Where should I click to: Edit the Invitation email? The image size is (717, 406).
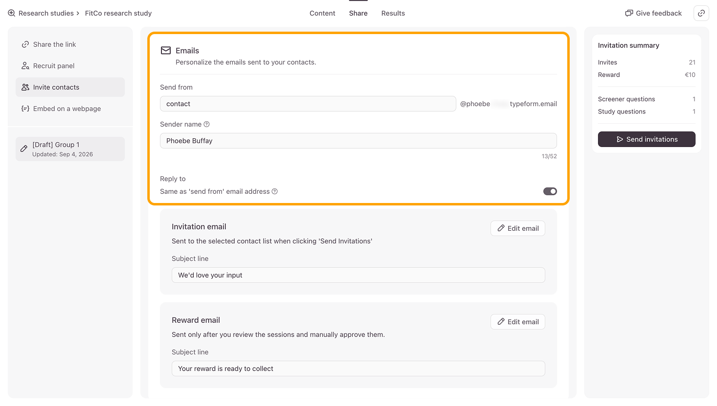(x=518, y=228)
